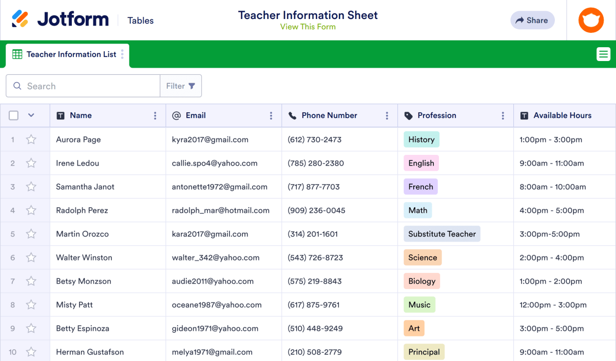This screenshot has height=361, width=616.
Task: Expand the chevron beside the select-all checkbox
Action: coord(29,115)
